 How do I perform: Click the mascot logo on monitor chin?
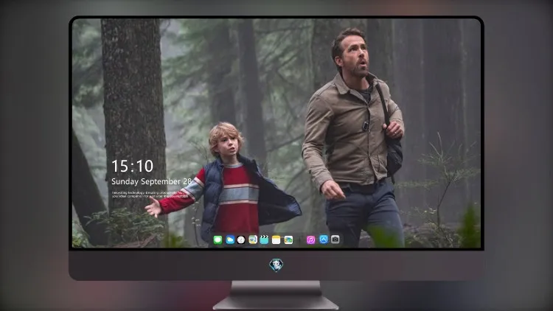pyautogui.click(x=276, y=265)
